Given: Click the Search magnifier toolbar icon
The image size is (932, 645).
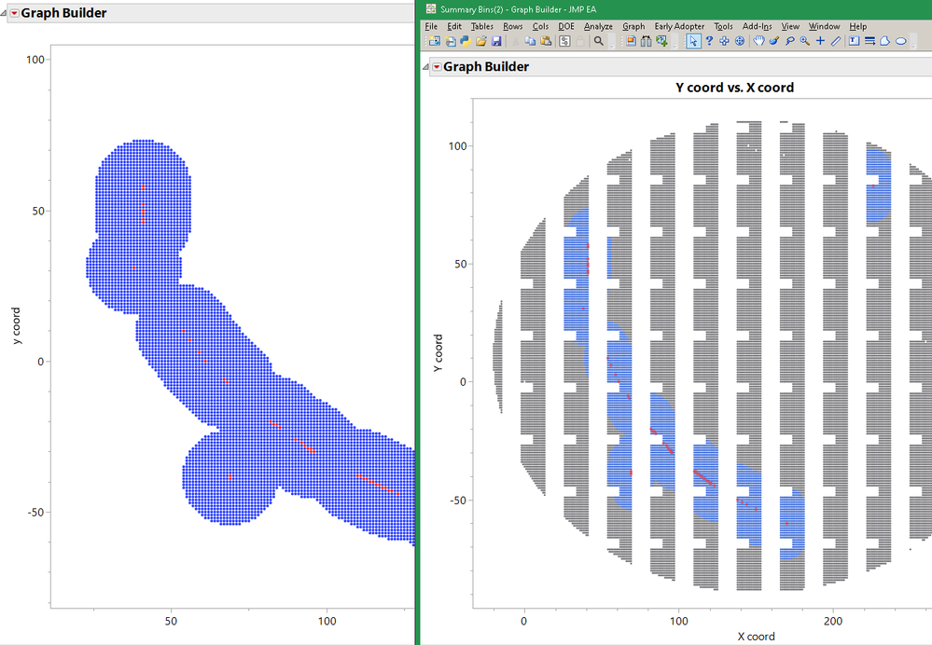Looking at the screenshot, I should pyautogui.click(x=599, y=41).
